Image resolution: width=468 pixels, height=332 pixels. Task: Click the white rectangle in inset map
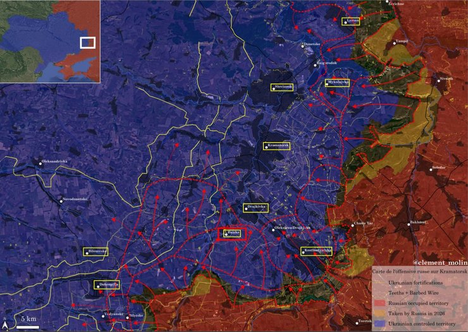coord(87,42)
